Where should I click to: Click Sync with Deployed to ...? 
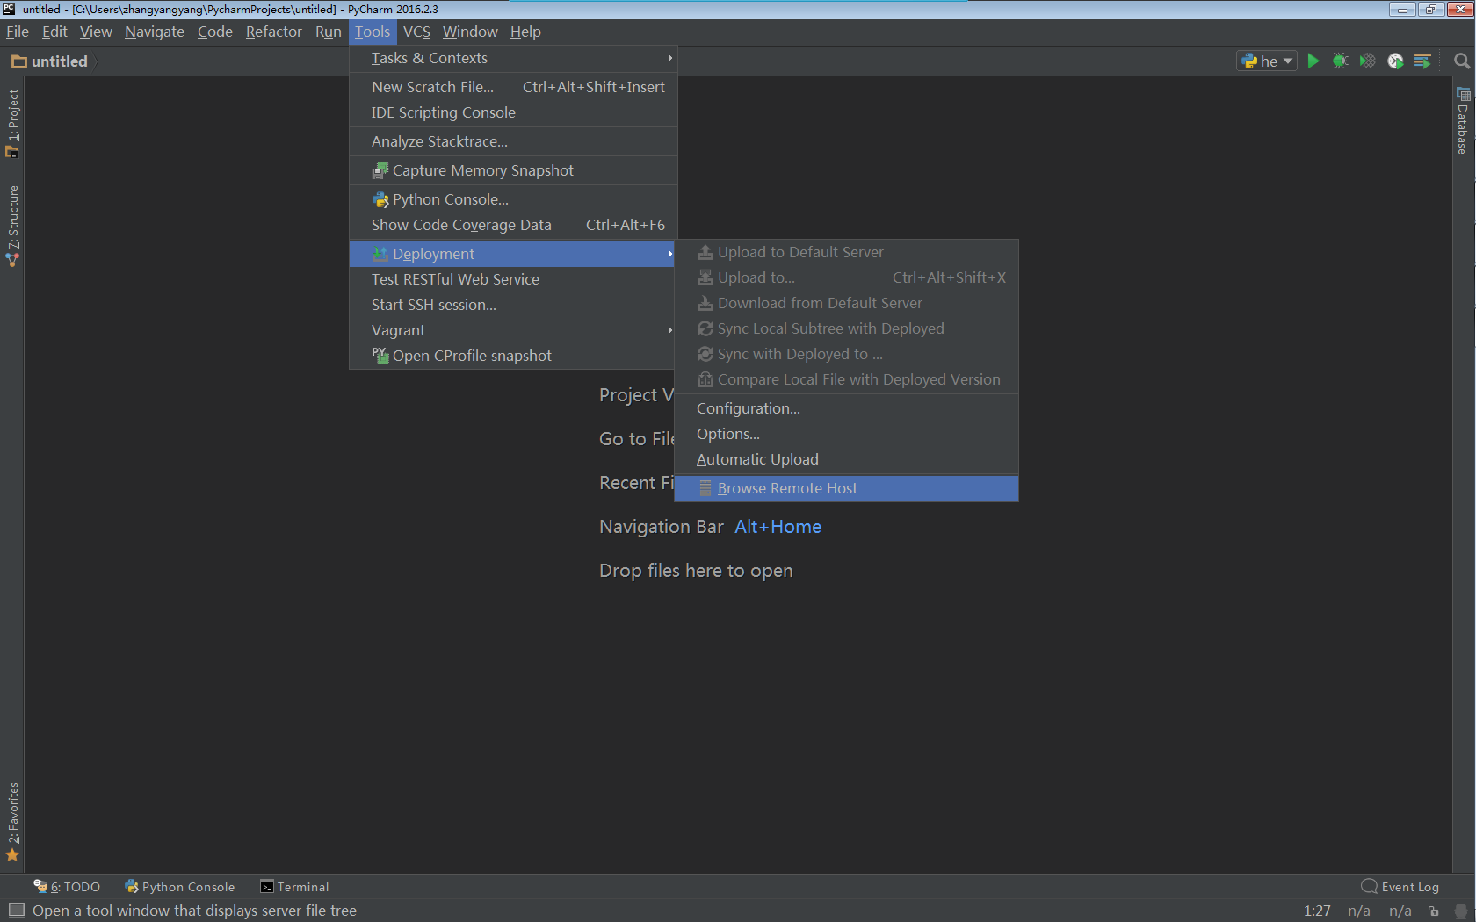coord(846,354)
